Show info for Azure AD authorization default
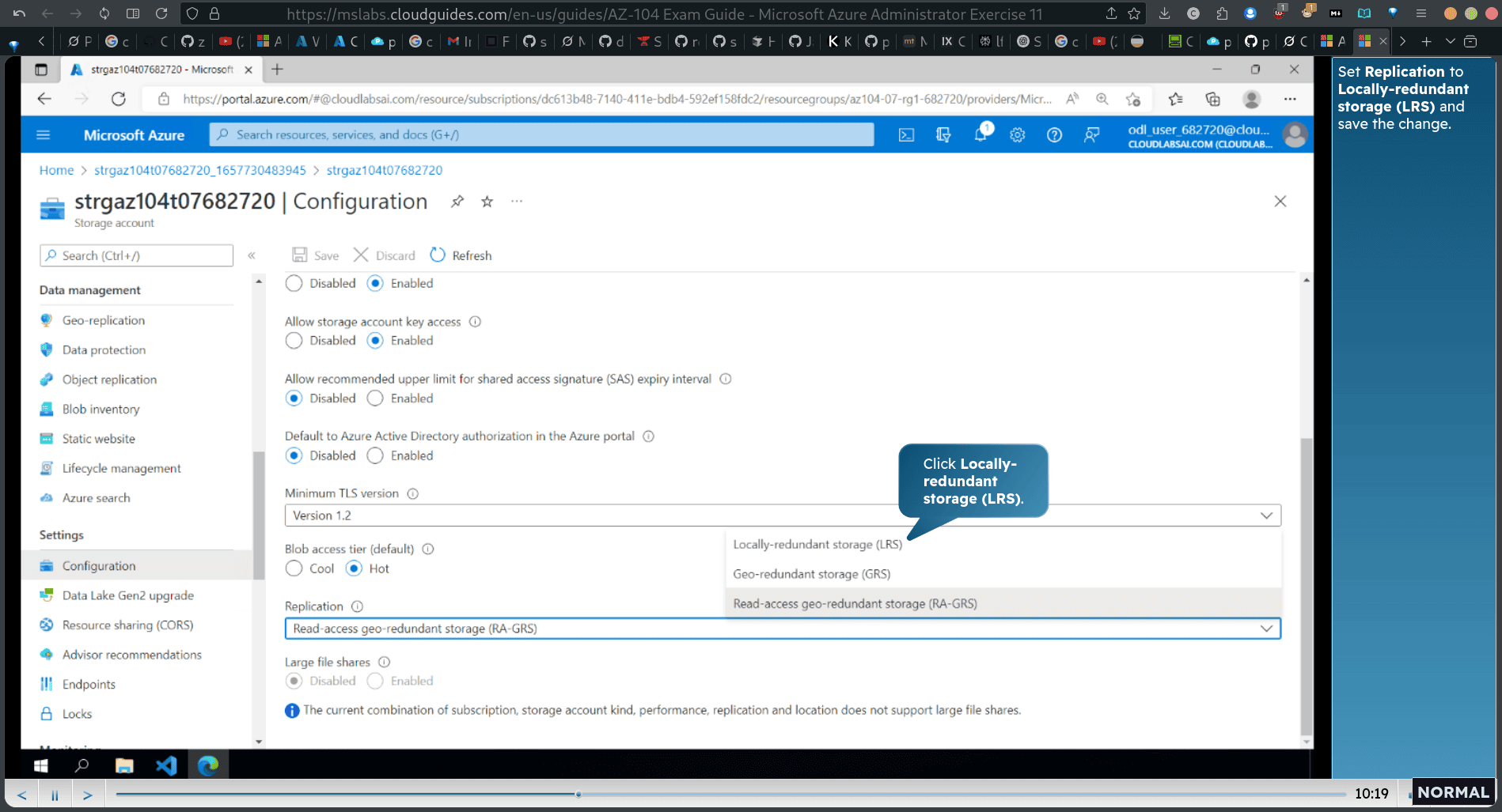The width and height of the screenshot is (1502, 812). point(648,436)
